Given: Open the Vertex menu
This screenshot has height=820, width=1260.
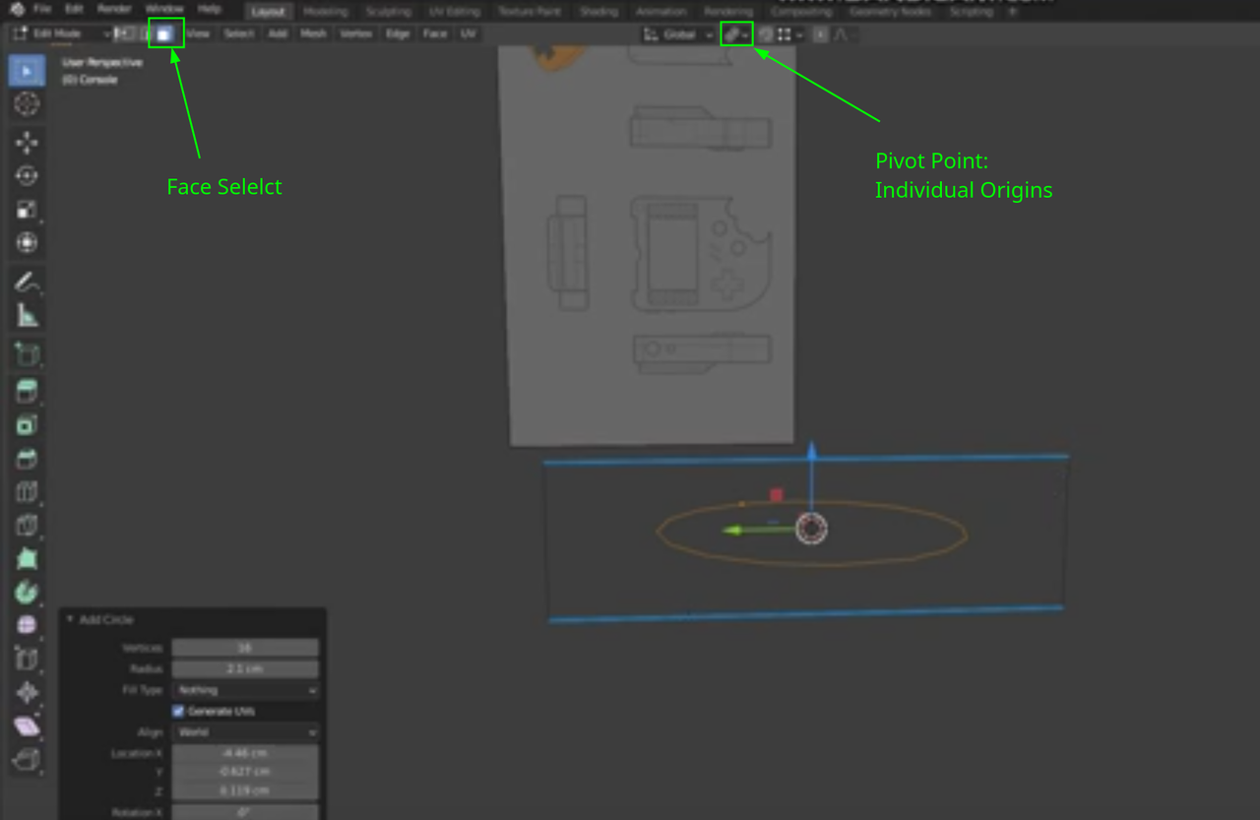Looking at the screenshot, I should point(355,33).
